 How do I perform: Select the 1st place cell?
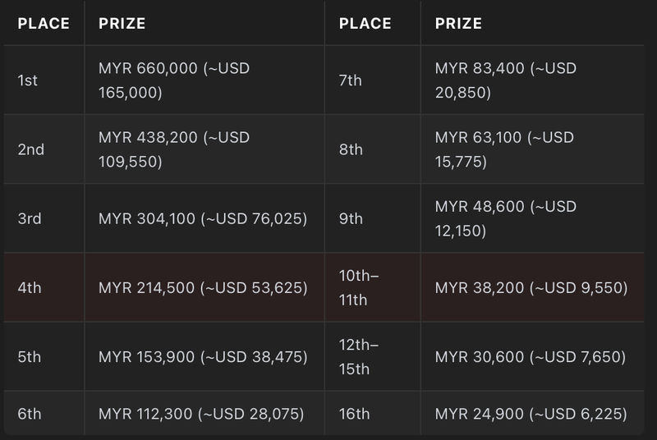pyautogui.click(x=44, y=80)
